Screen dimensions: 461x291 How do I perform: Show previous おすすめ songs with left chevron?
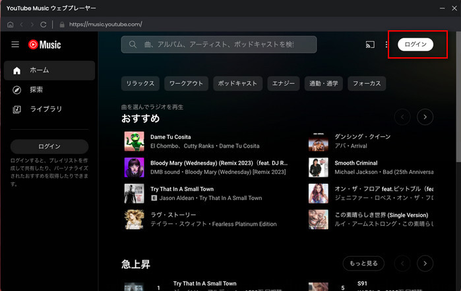point(402,117)
